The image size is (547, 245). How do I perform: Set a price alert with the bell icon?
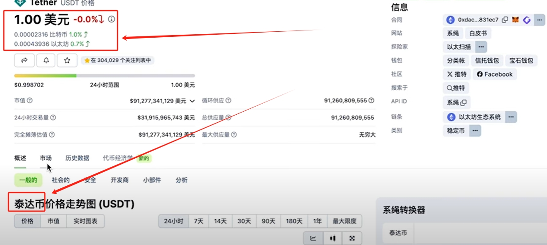click(x=46, y=61)
